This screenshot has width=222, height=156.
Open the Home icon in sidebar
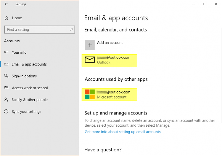coord(7,18)
